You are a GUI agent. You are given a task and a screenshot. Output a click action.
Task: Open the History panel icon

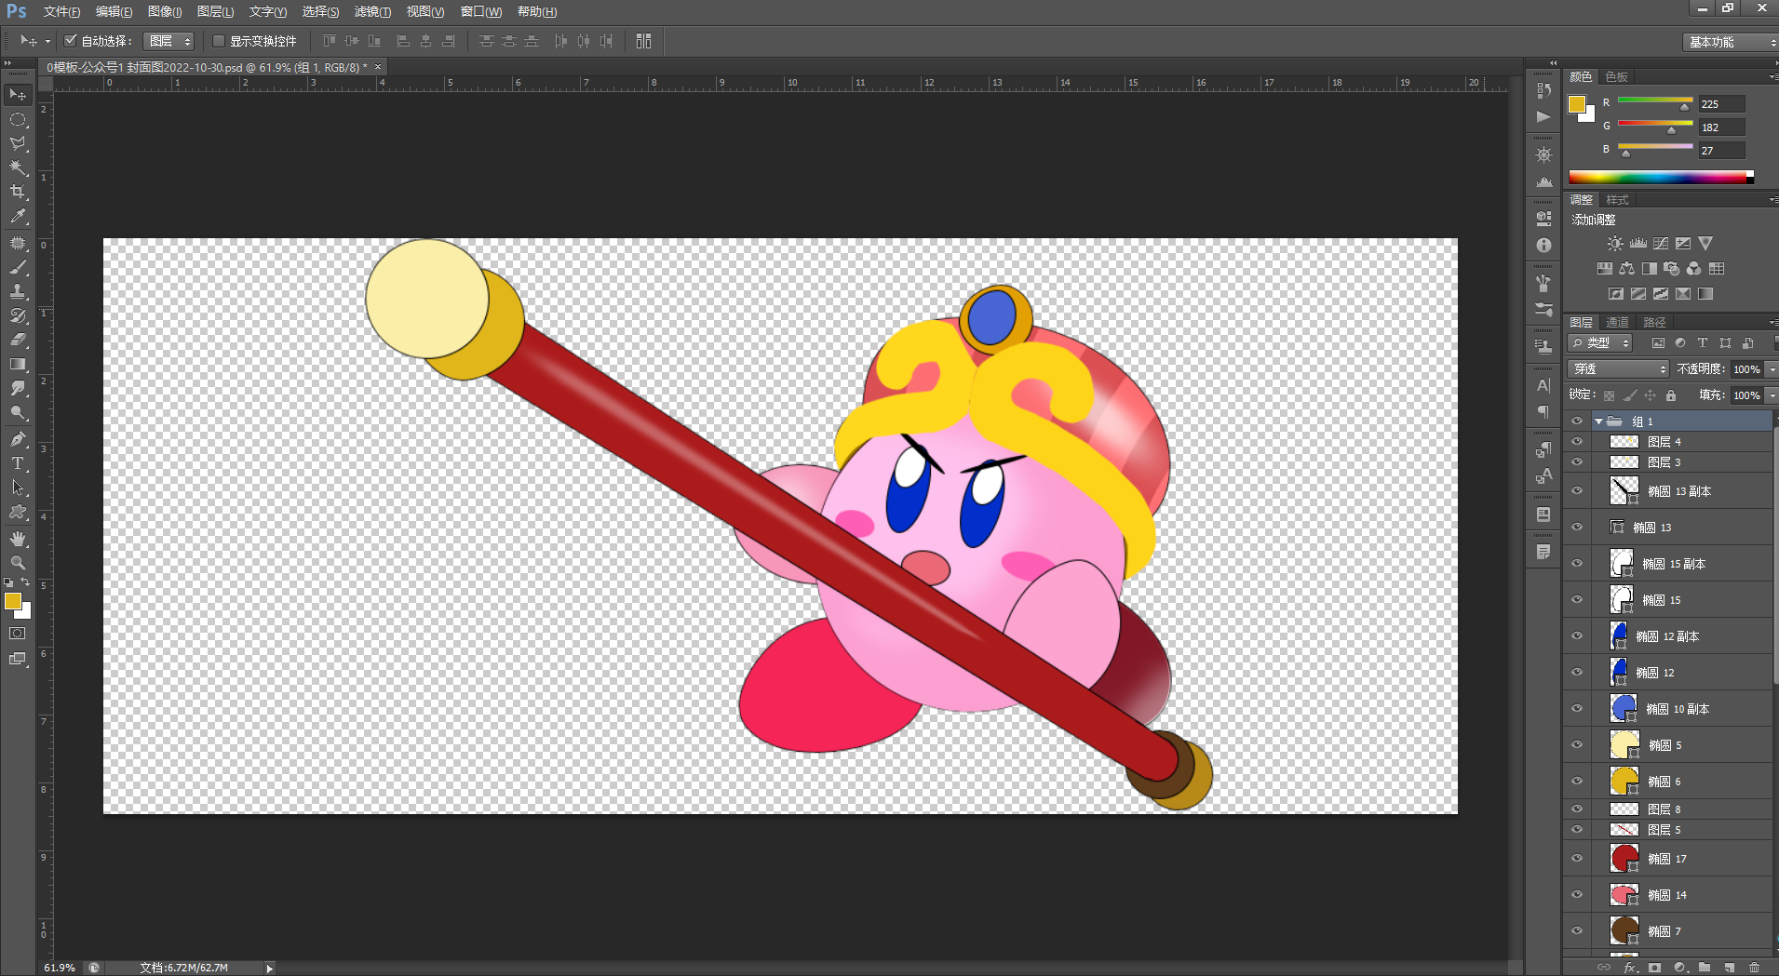pos(1543,90)
